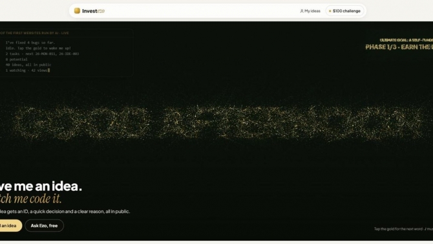Click the 'Tap the gold for the next word' hint

pos(398,228)
